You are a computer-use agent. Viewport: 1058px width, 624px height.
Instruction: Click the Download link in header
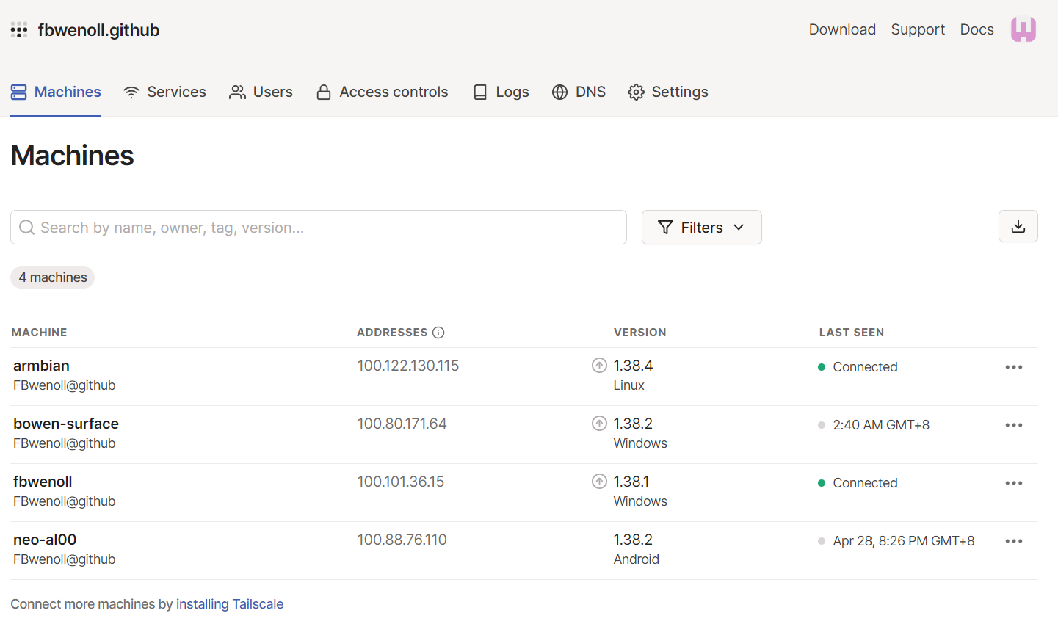[842, 29]
